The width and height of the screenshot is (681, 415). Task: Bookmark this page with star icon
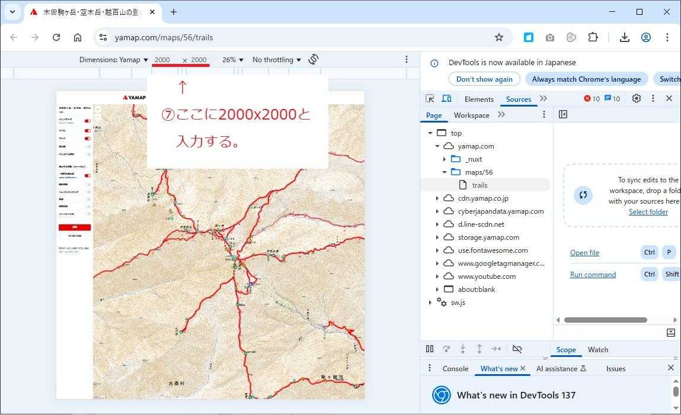[498, 37]
